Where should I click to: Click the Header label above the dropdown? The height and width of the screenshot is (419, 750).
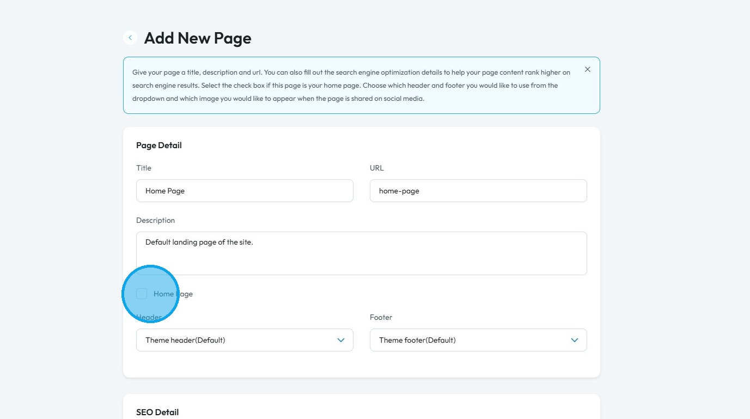pyautogui.click(x=149, y=317)
